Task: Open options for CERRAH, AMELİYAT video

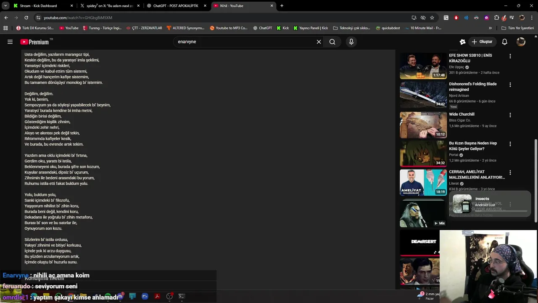Action: pos(510,173)
